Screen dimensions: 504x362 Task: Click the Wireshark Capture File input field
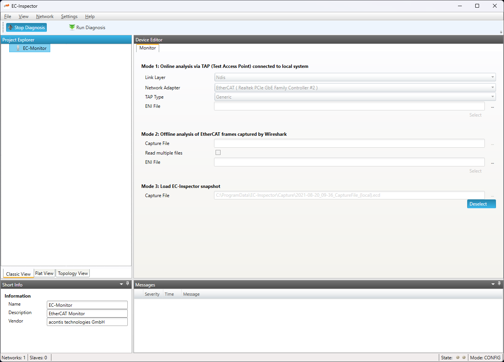(x=349, y=143)
